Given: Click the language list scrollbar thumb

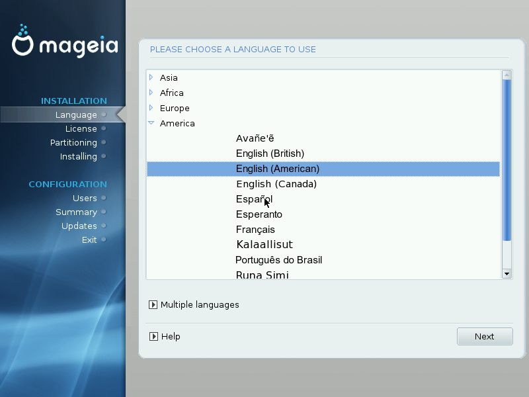Looking at the screenshot, I should pyautogui.click(x=507, y=160).
